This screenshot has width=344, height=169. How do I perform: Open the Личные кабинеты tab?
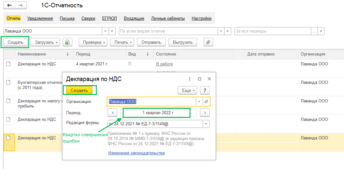click(x=168, y=18)
